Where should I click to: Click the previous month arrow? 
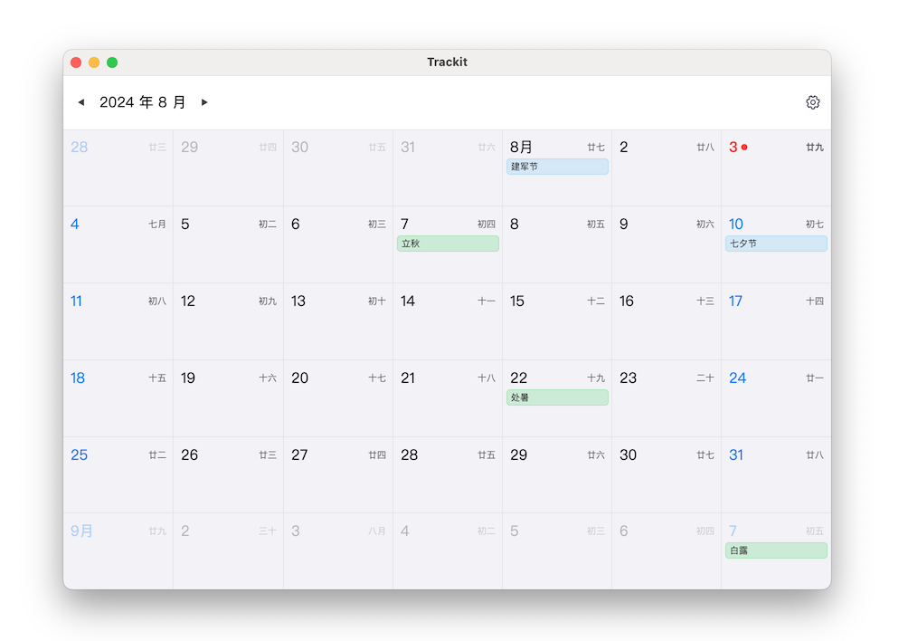pos(81,102)
